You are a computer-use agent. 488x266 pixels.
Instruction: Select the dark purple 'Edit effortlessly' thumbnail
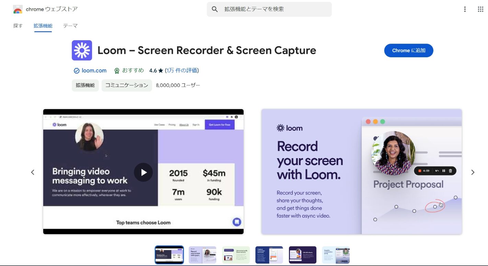point(303,255)
